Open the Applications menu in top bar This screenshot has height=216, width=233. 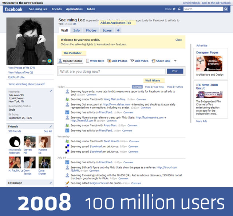pyautogui.click(x=74, y=9)
